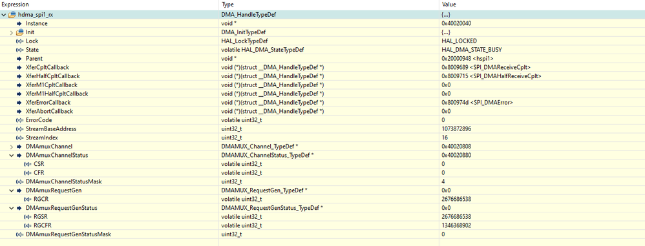Collapse the DMAmuxChannelStatus entry
Image resolution: width=645 pixels, height=246 pixels.
[12, 155]
